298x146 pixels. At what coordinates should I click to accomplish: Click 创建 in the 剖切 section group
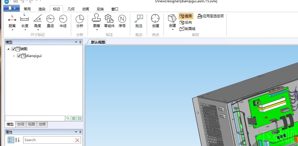coord(172,21)
